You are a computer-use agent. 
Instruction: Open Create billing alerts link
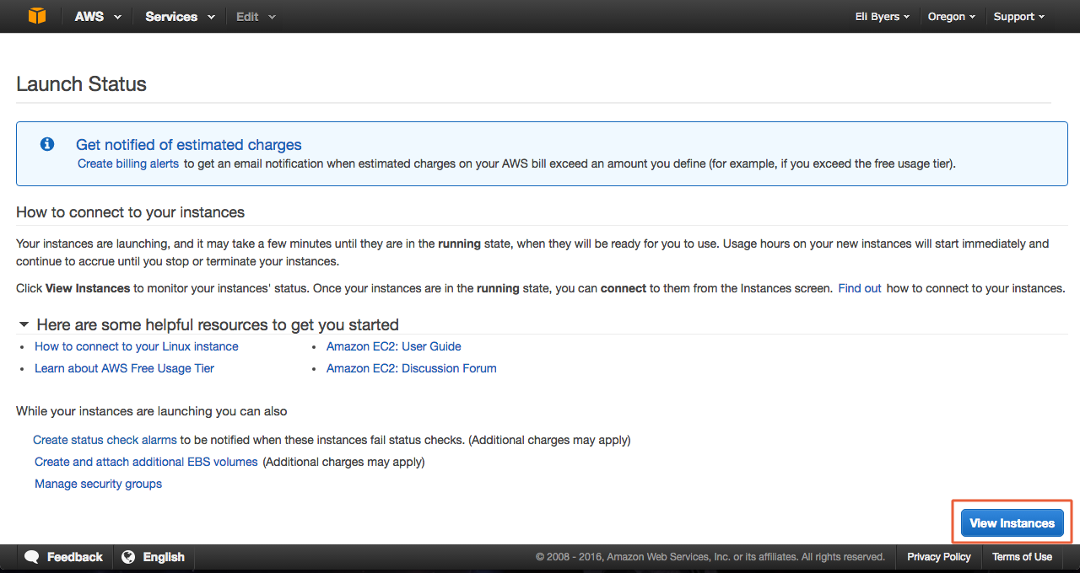coord(128,163)
